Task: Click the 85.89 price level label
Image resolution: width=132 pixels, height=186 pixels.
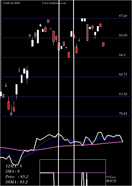Action: [123, 35]
